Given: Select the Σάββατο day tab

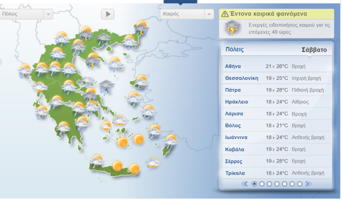Looking at the screenshot, I should (314, 50).
